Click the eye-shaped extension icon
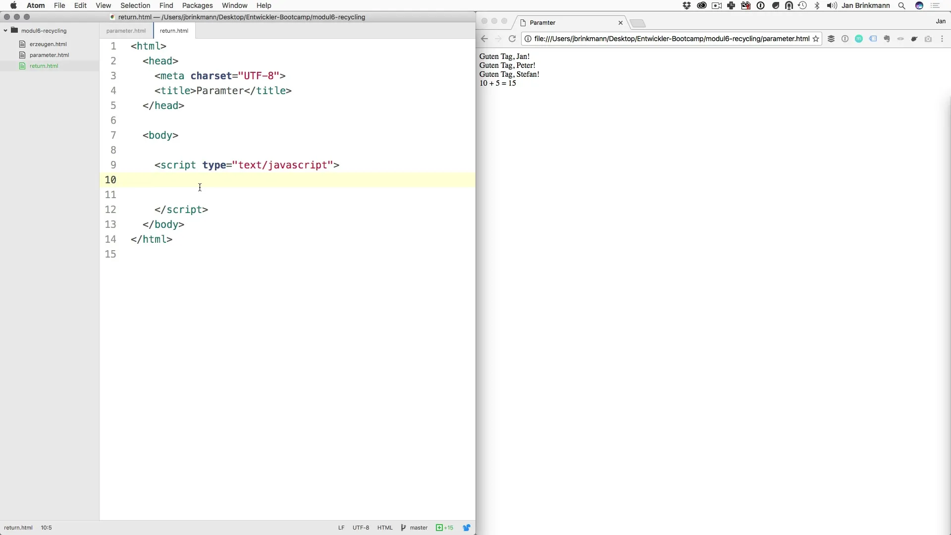The image size is (951, 535). (900, 39)
